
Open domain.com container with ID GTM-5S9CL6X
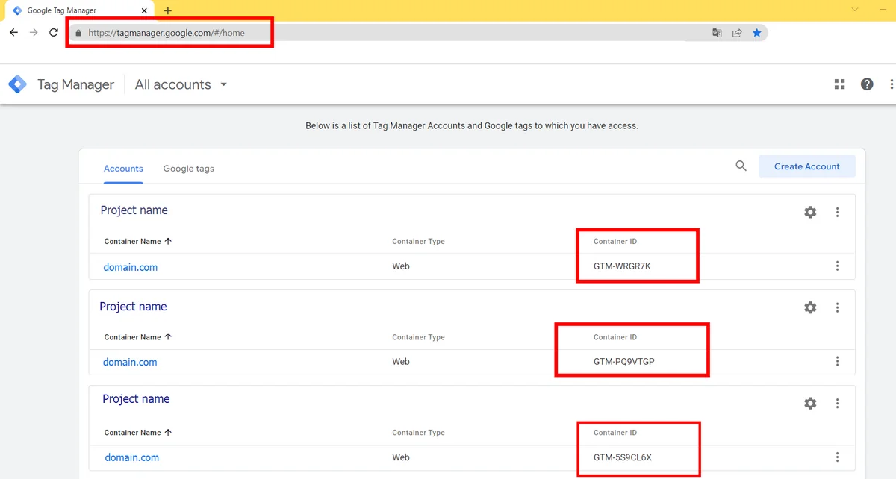coord(131,458)
